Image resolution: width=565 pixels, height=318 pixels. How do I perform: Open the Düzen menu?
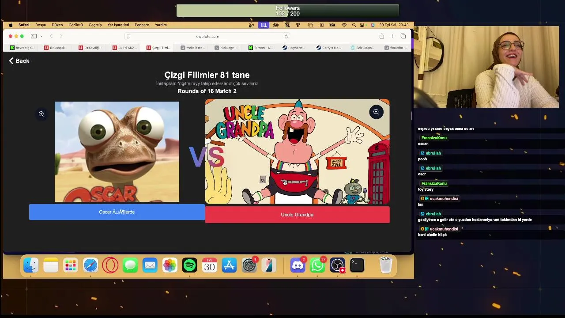click(57, 25)
